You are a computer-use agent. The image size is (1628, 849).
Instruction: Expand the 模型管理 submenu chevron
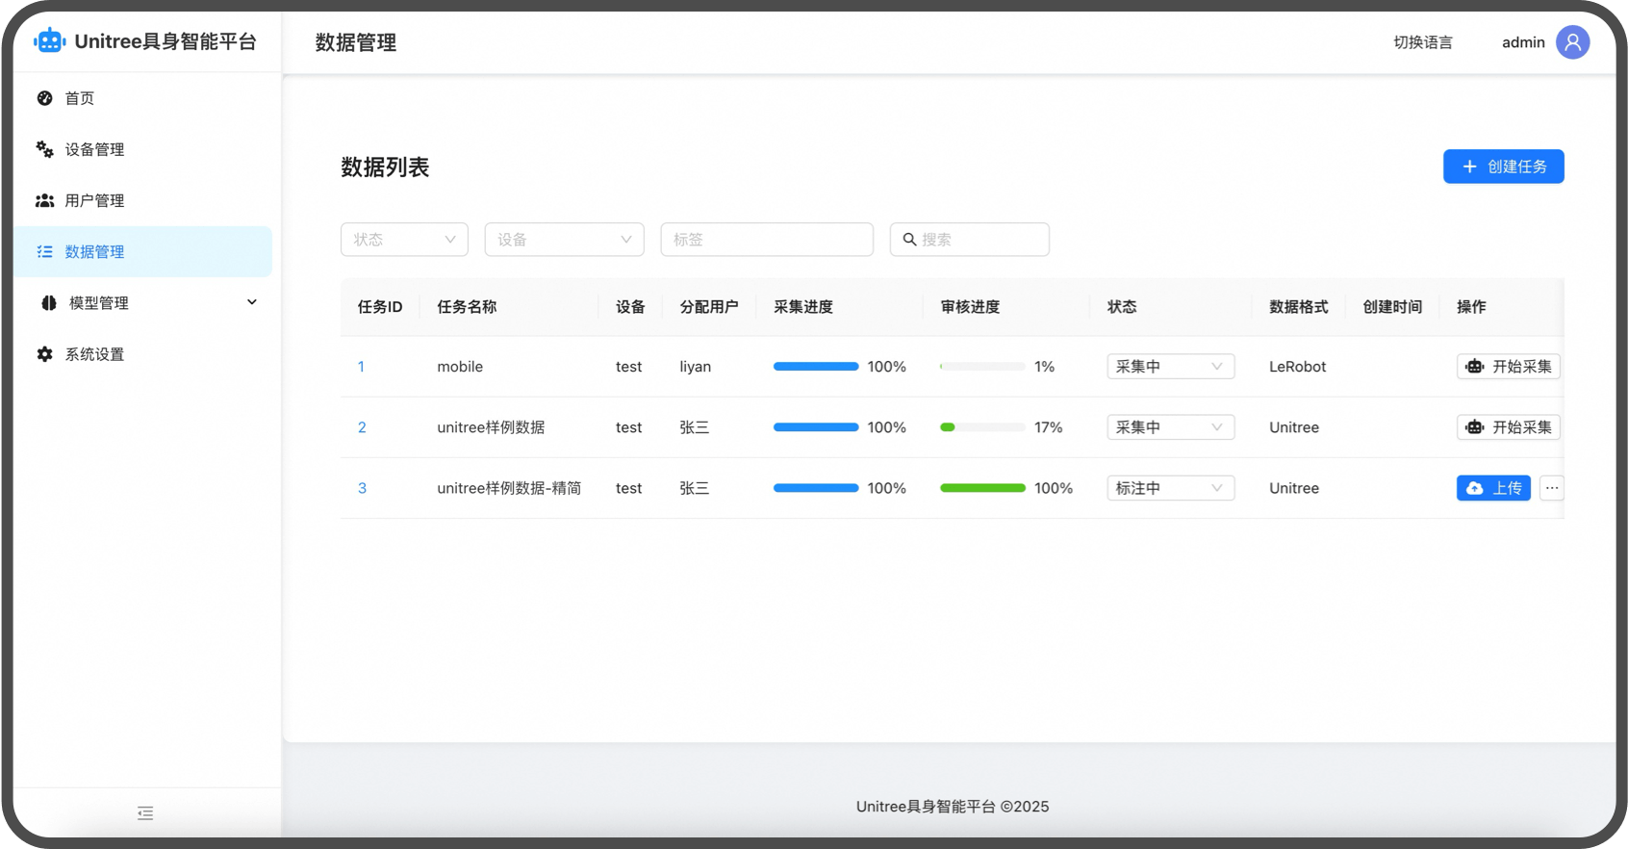(x=252, y=302)
